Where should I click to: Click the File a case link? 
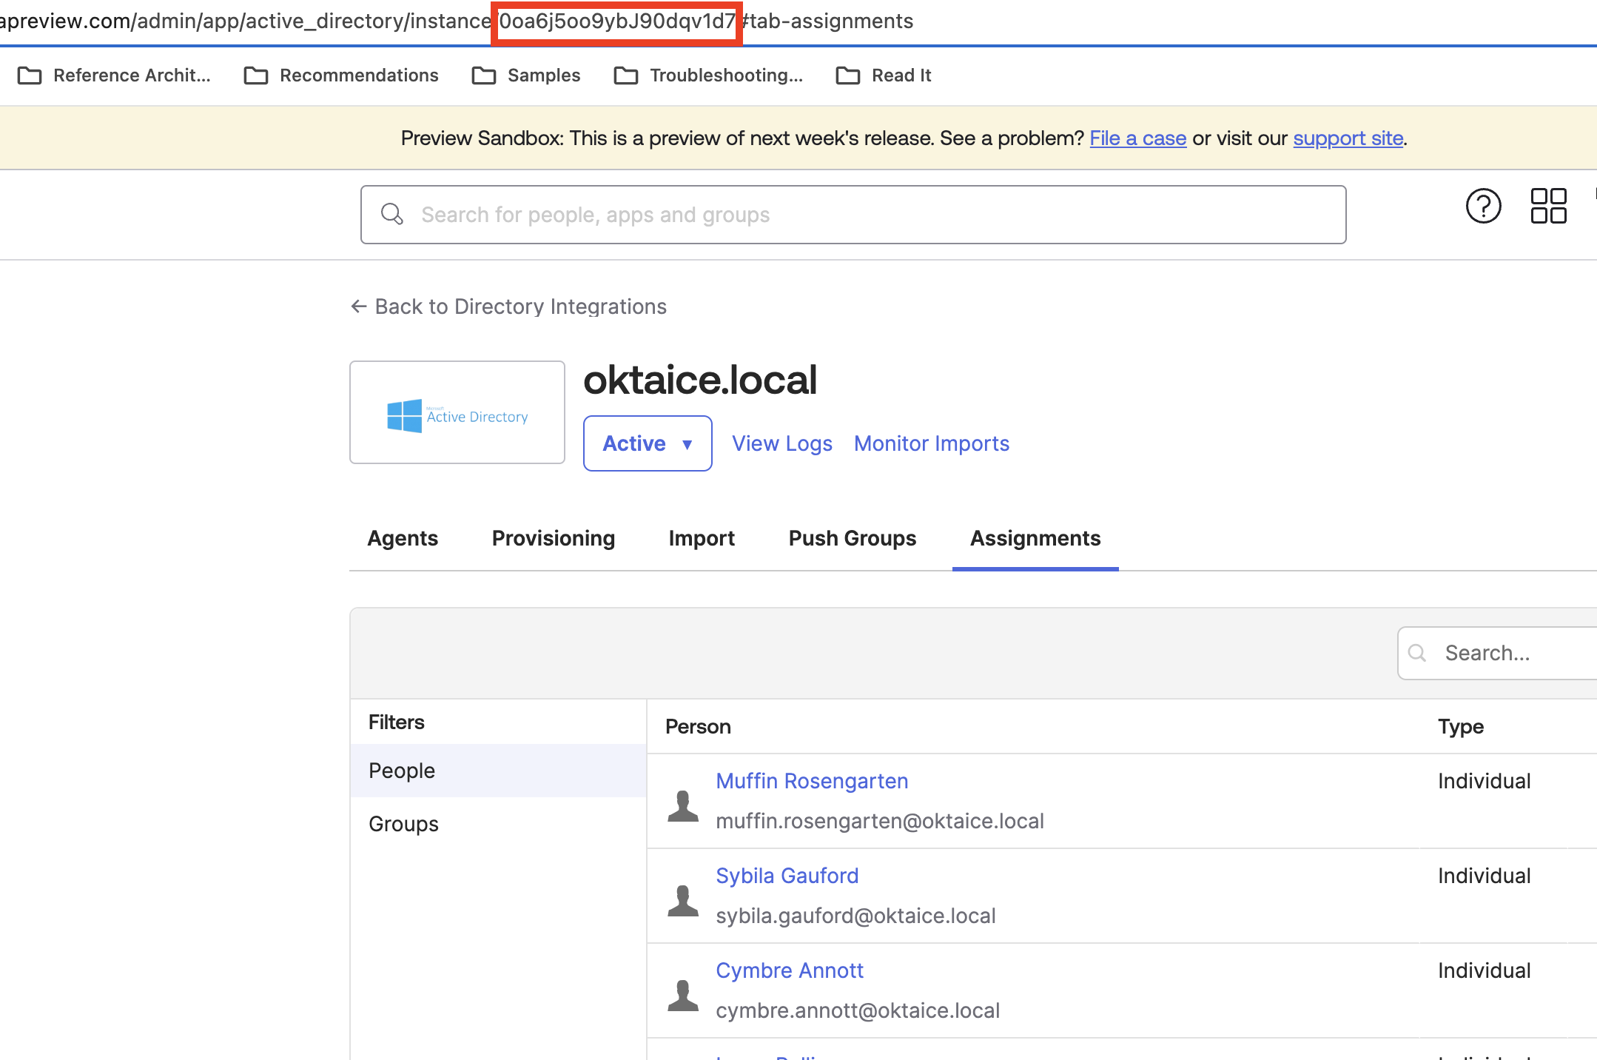(x=1137, y=138)
